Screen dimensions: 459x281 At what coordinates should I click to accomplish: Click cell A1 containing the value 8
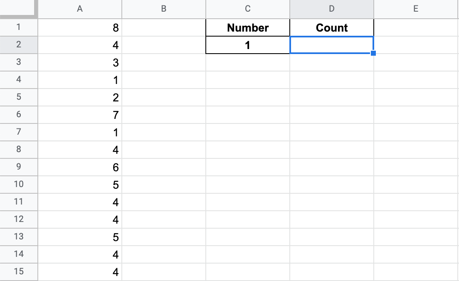click(x=79, y=28)
